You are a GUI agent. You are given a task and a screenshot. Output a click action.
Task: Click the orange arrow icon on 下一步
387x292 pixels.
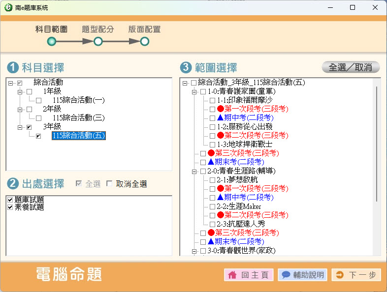click(x=340, y=275)
